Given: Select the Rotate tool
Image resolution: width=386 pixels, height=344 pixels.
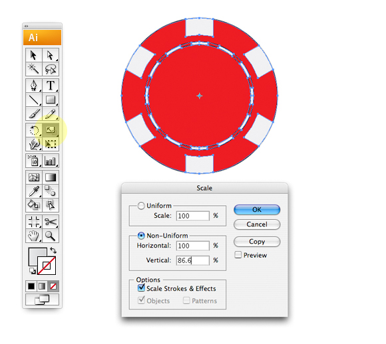Looking at the screenshot, I should [34, 130].
